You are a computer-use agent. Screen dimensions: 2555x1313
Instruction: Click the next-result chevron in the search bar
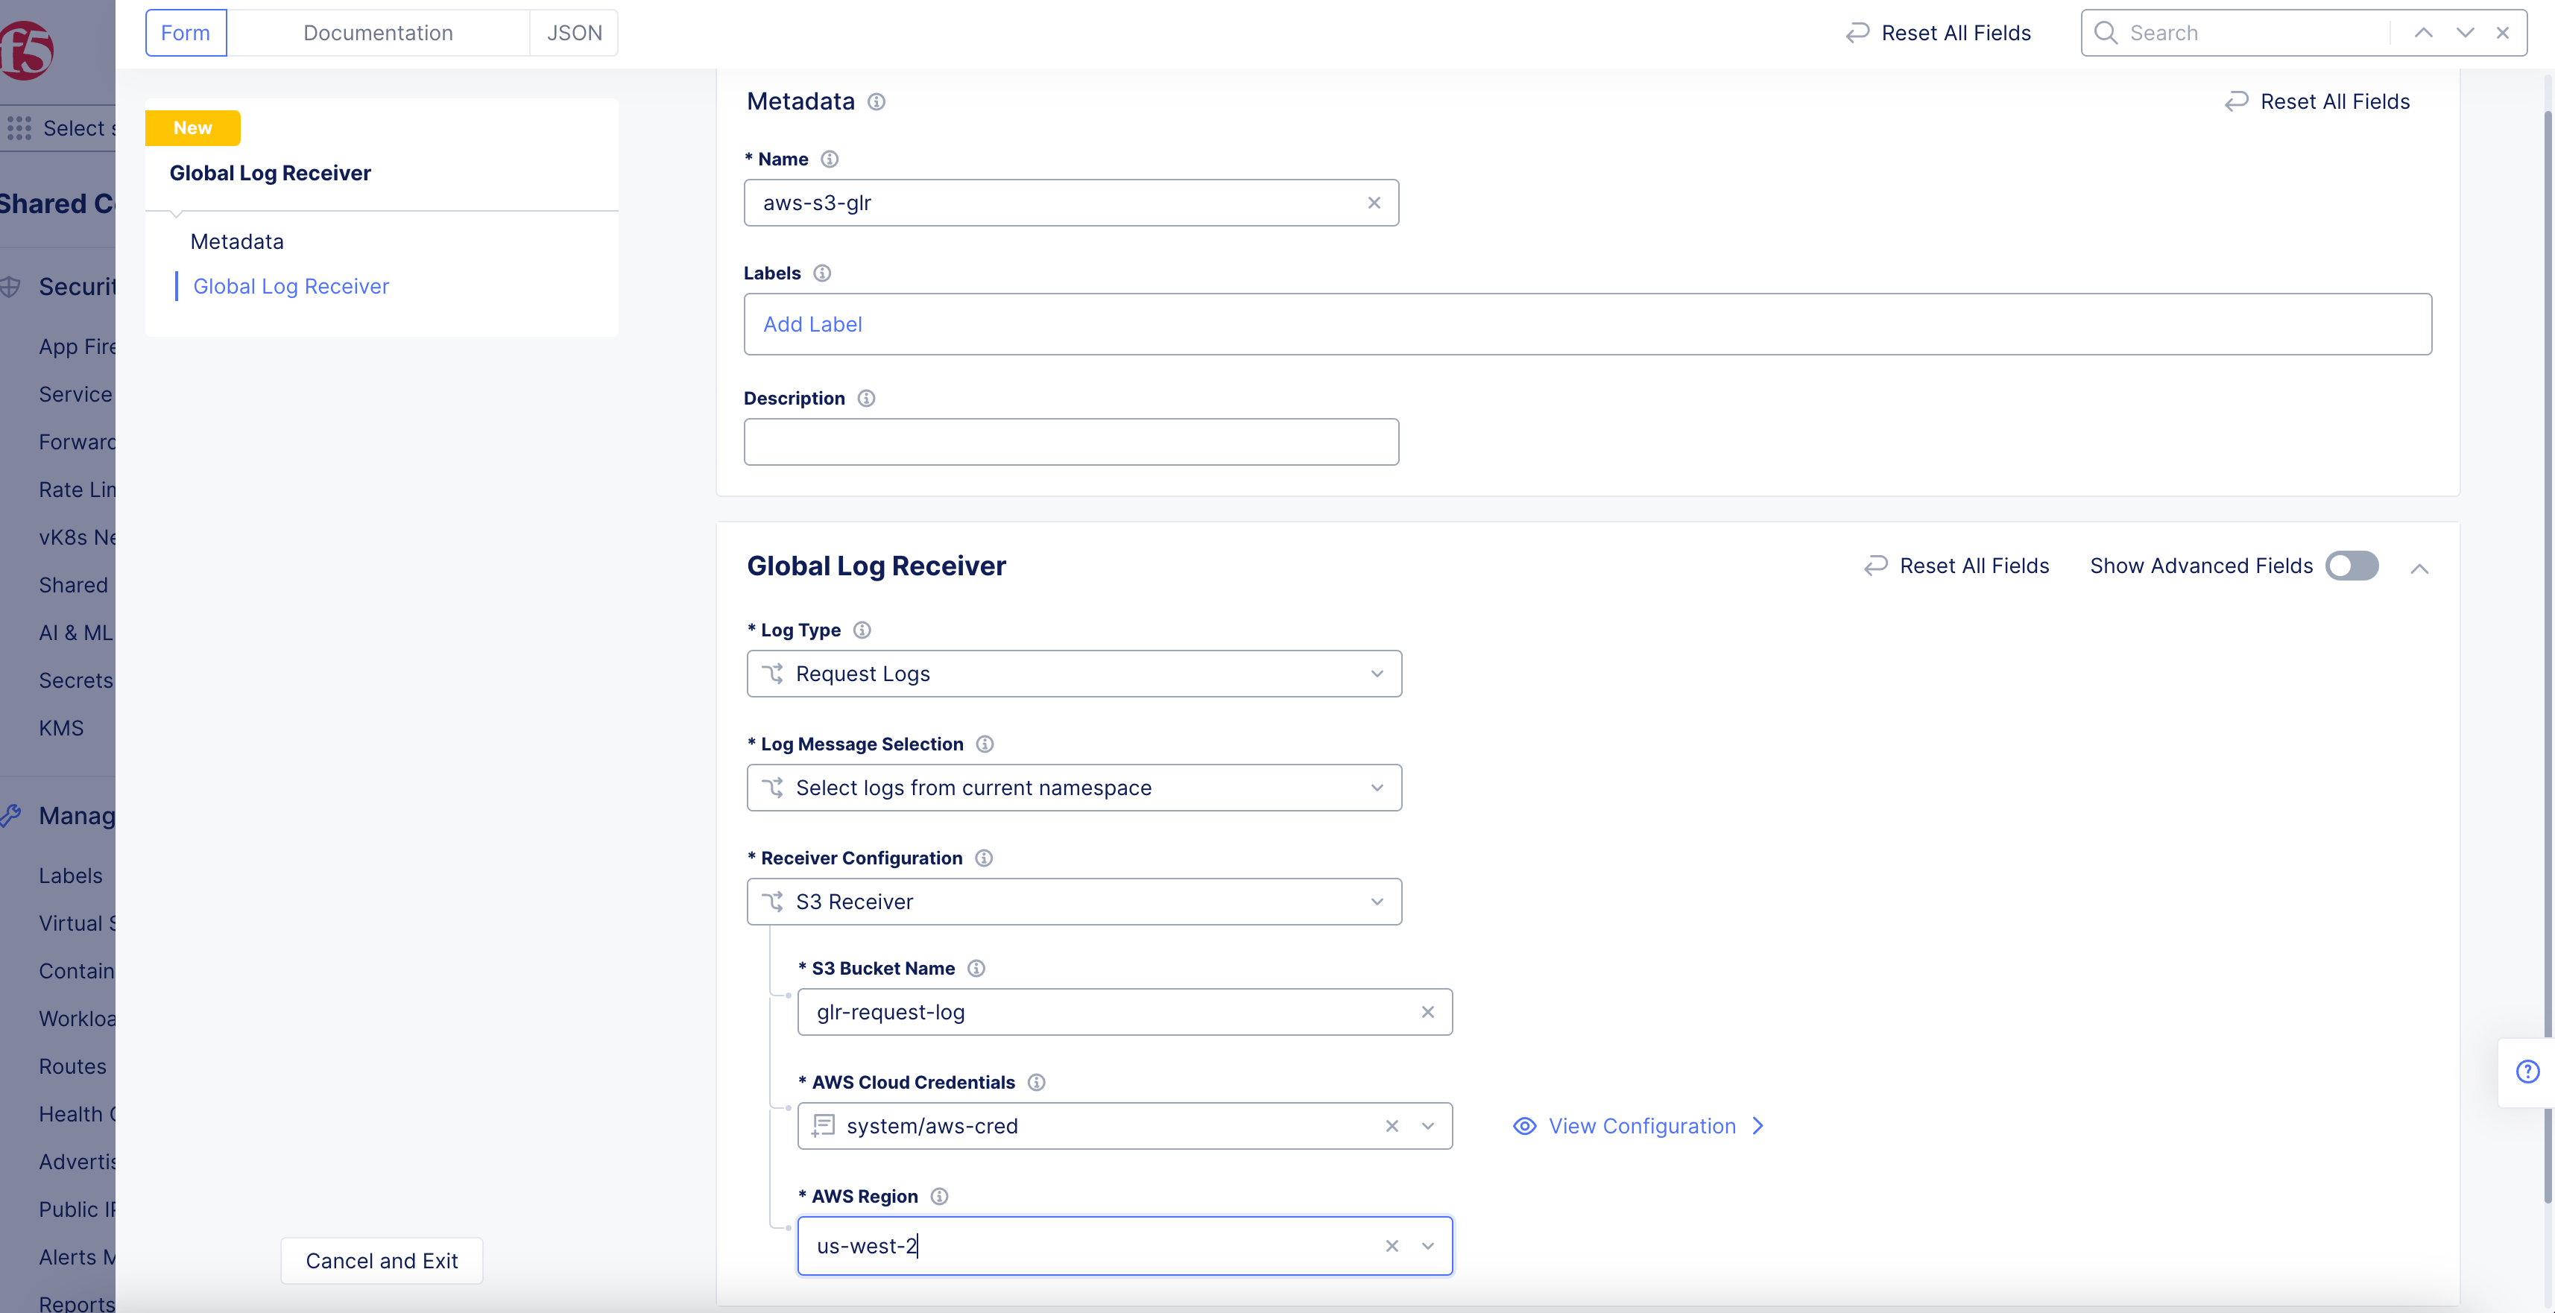[2463, 33]
